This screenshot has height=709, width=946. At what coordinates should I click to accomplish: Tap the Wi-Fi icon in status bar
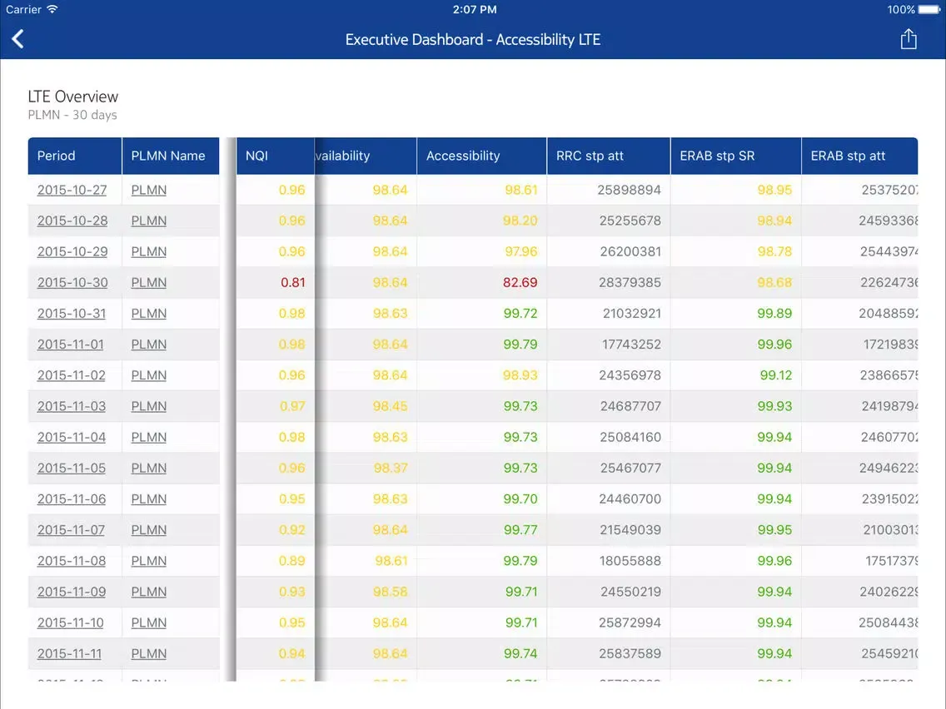point(52,10)
